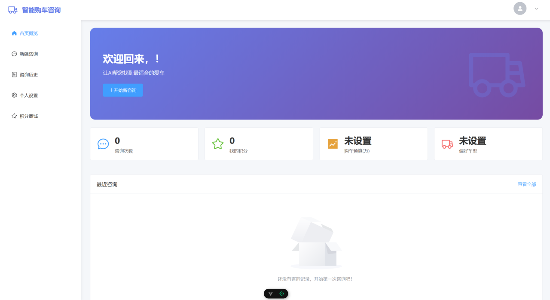Click the Vue devtools V icon
Screen dimensions: 550x300
click(x=270, y=294)
